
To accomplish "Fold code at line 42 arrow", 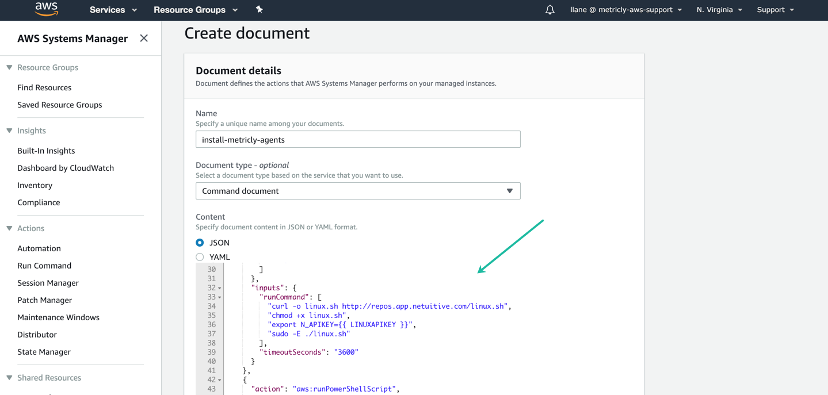I will pos(219,380).
